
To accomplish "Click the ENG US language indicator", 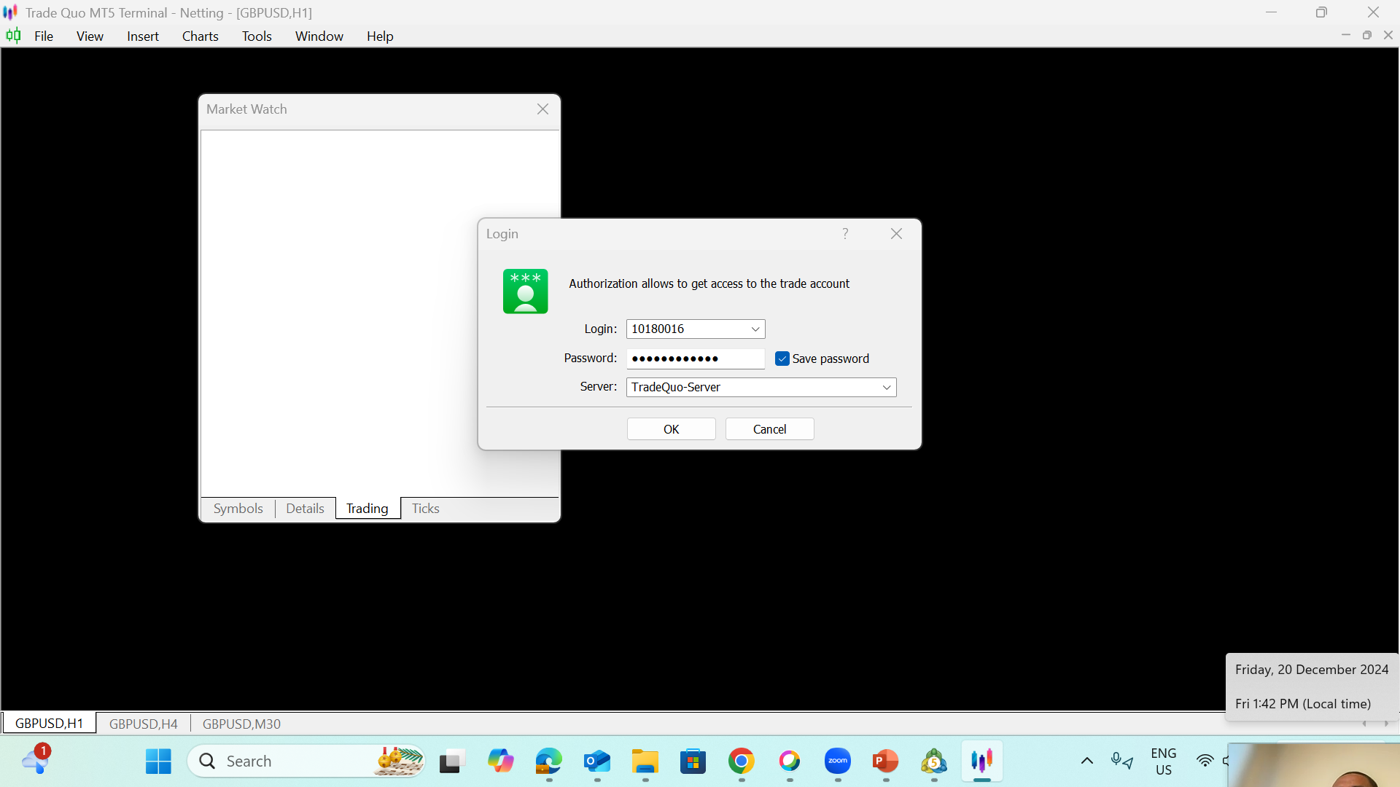I will 1163,761.
